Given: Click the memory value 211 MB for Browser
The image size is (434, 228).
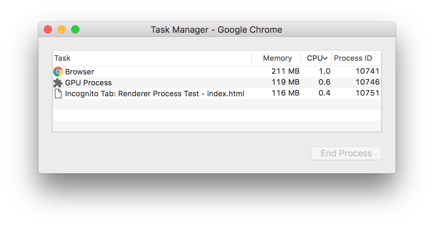Looking at the screenshot, I should 286,71.
